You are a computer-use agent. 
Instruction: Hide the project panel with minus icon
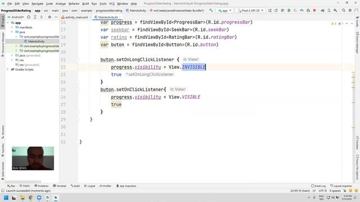click(56, 17)
